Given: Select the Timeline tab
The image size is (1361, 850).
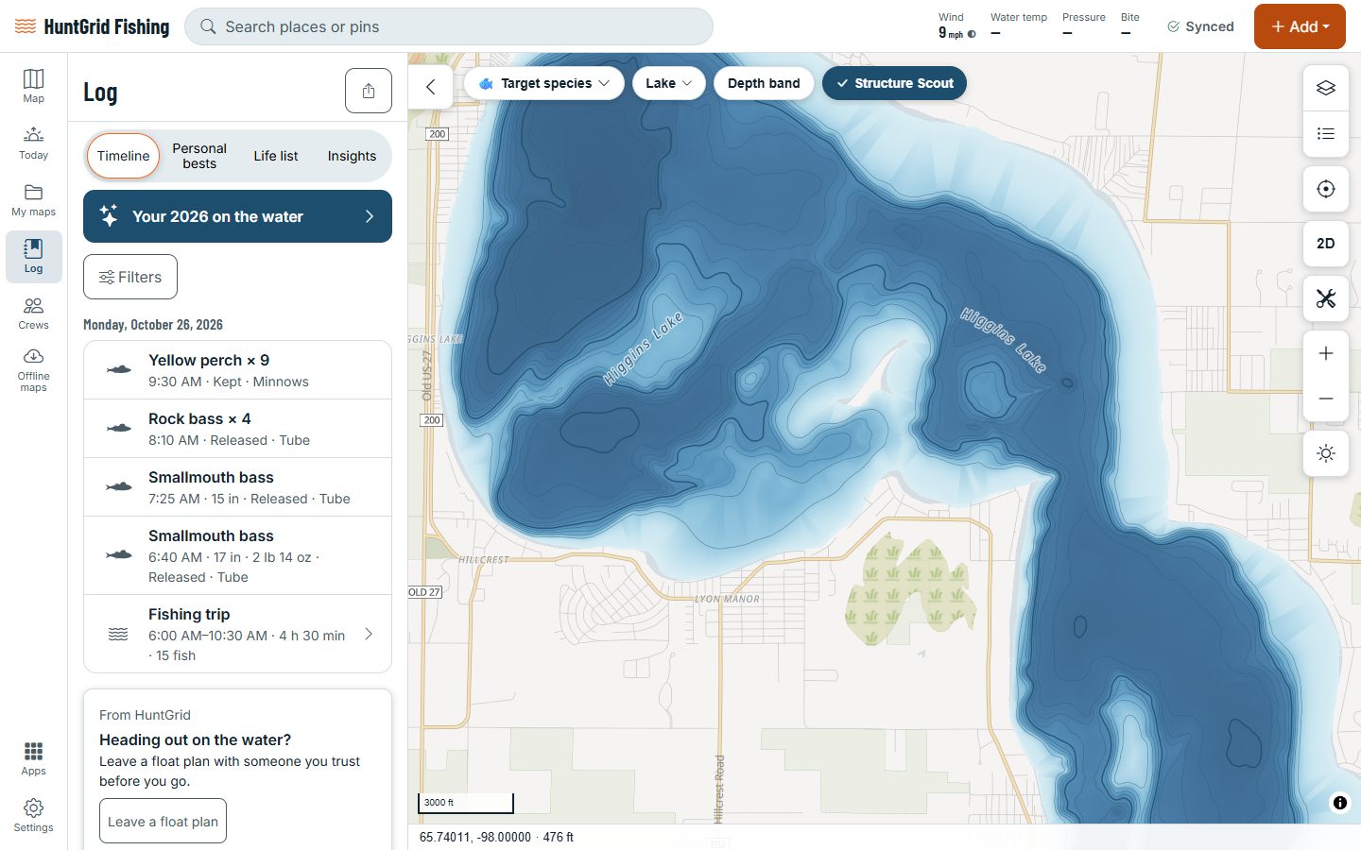Looking at the screenshot, I should click(x=123, y=156).
